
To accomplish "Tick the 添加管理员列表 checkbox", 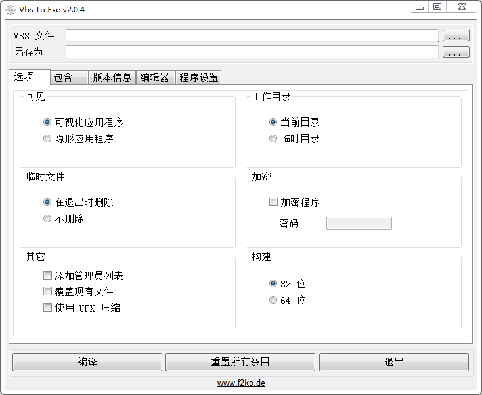I will point(47,276).
